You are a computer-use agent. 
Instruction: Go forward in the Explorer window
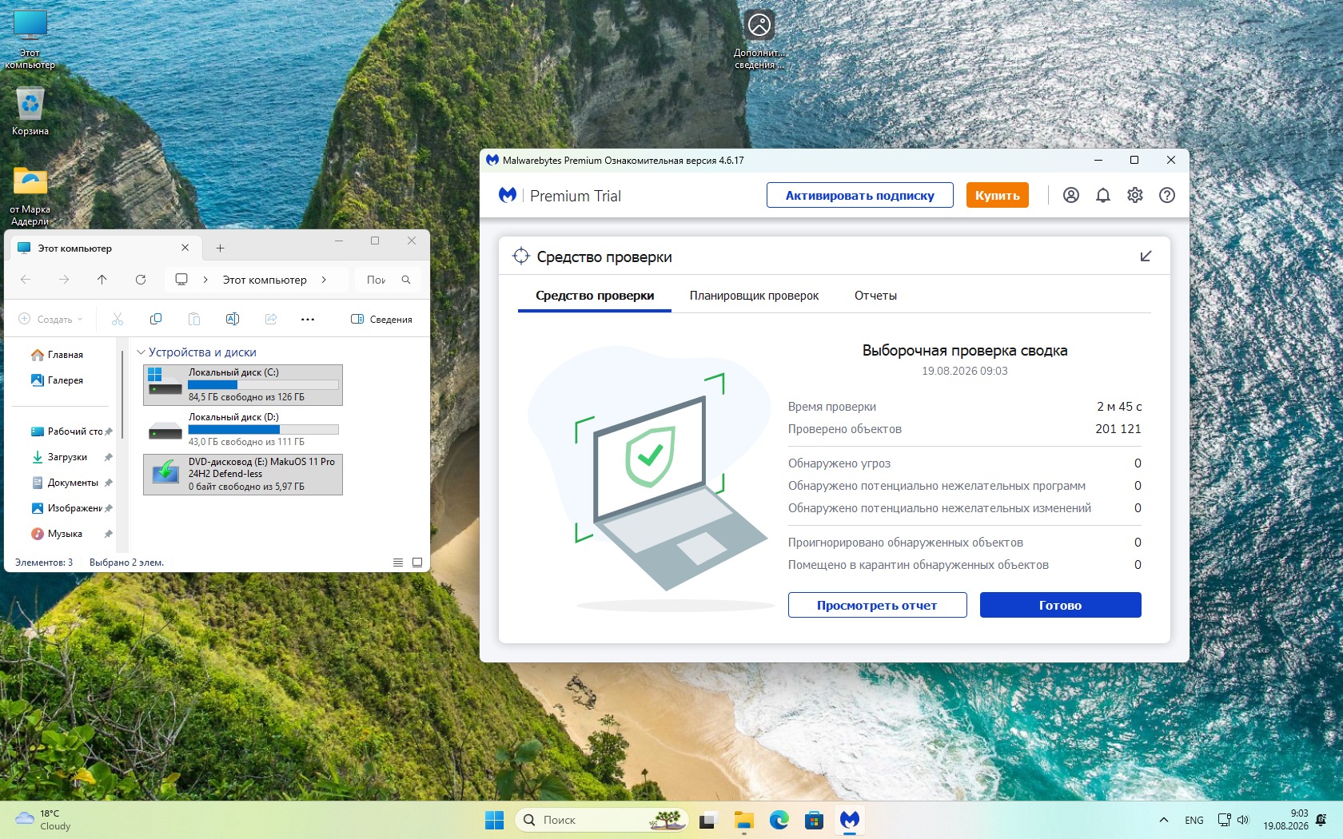click(64, 280)
